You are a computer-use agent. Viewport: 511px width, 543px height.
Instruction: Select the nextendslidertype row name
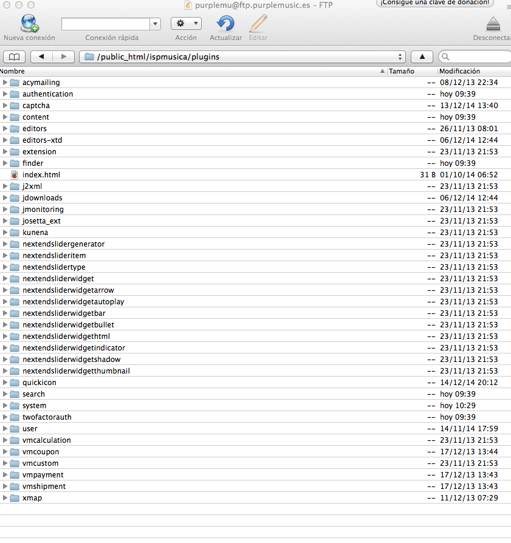pos(53,267)
